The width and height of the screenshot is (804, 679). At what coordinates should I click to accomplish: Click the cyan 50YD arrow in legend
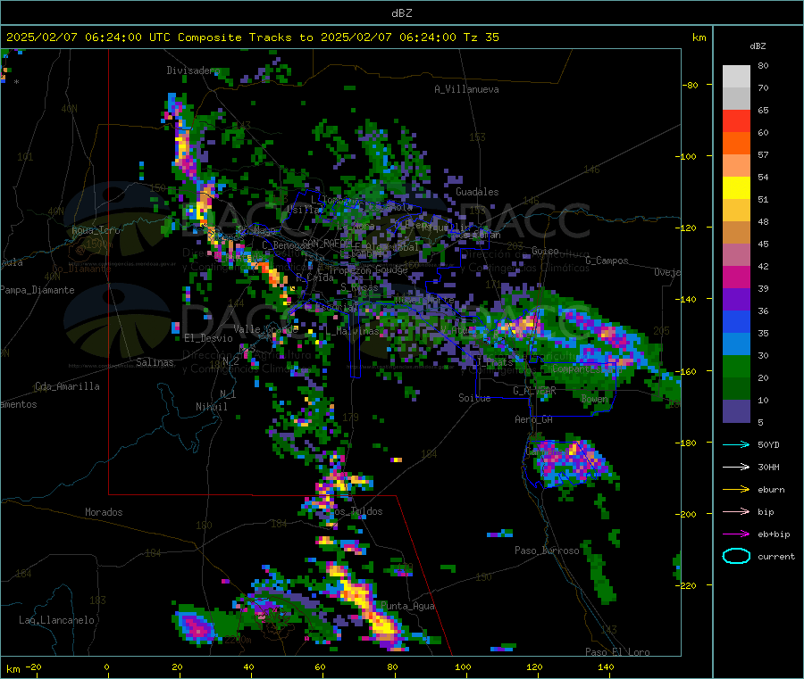[736, 444]
